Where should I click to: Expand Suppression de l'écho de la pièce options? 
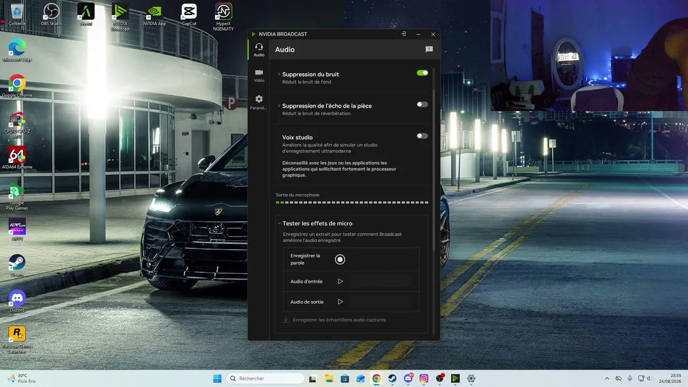[x=279, y=106]
